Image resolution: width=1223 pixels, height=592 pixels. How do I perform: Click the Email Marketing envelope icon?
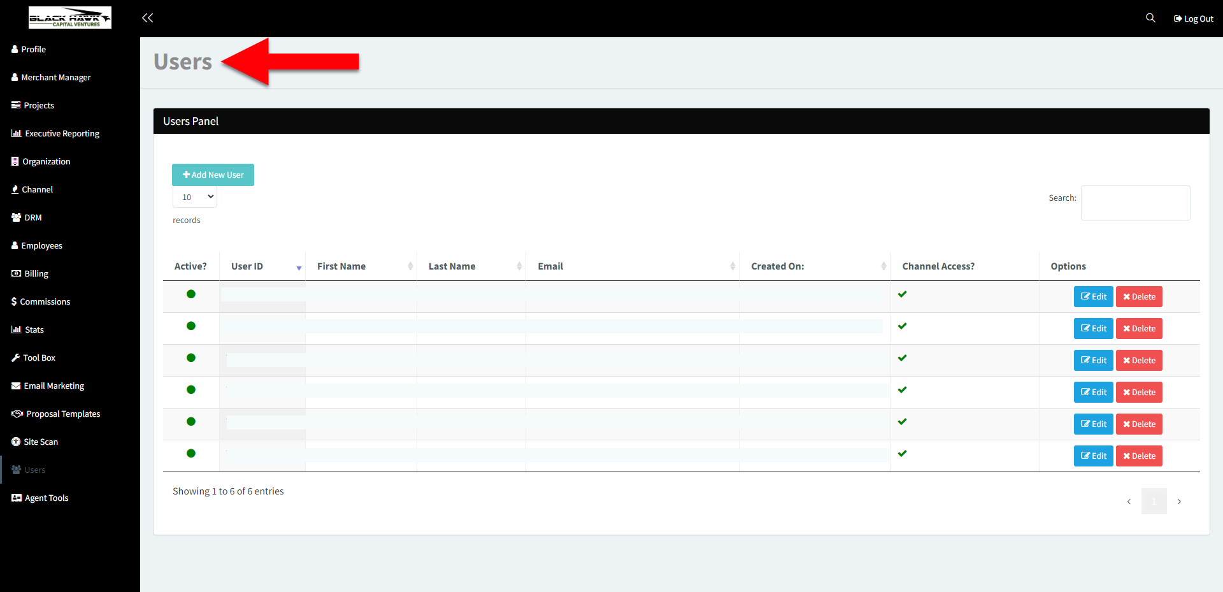pyautogui.click(x=16, y=386)
